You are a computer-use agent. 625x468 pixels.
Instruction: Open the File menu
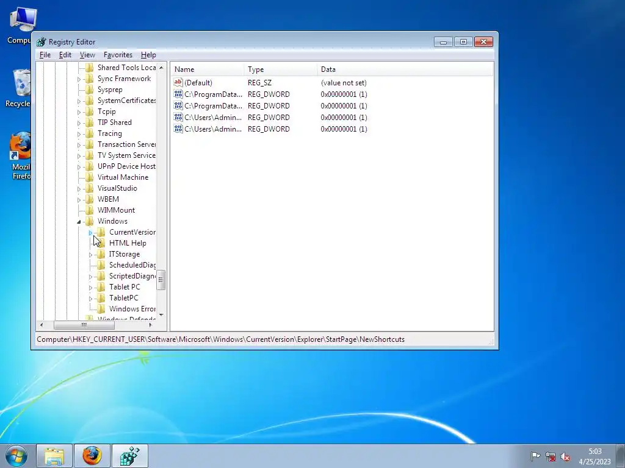click(x=45, y=55)
